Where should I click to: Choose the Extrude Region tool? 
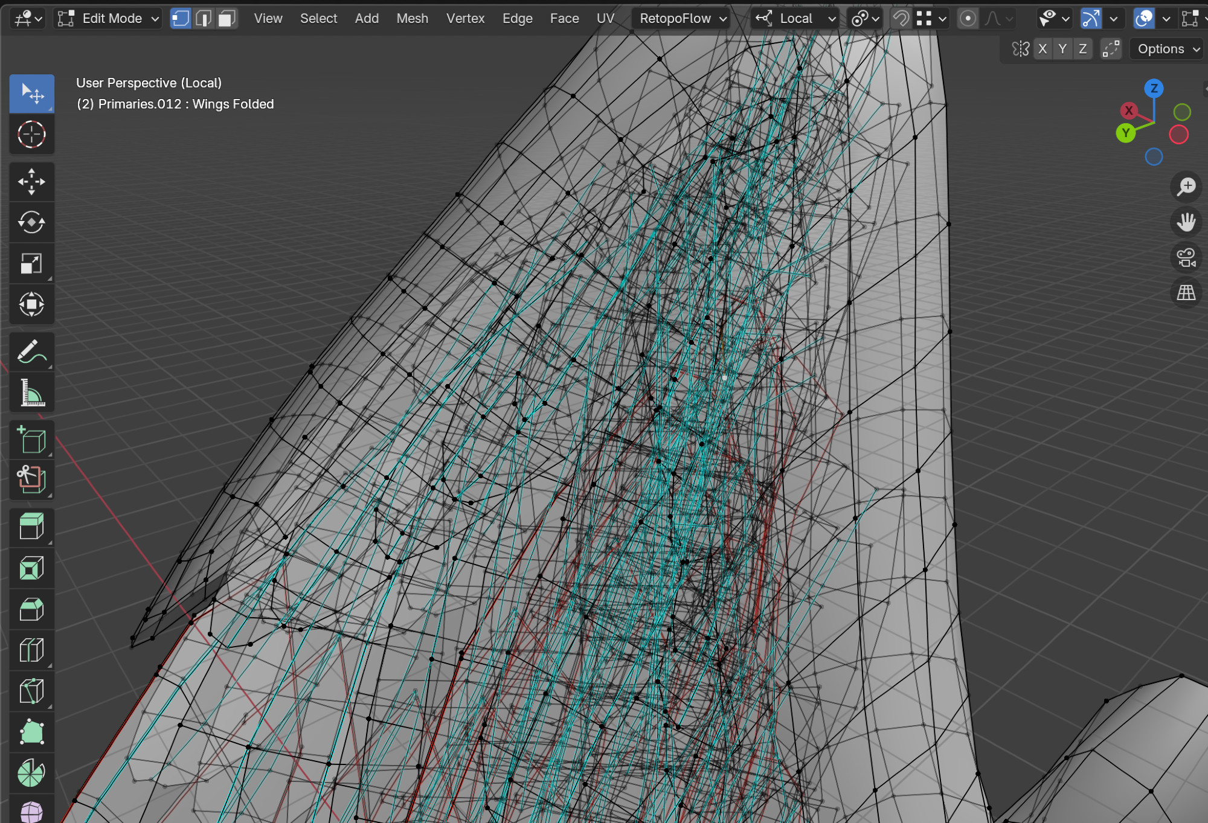(31, 527)
